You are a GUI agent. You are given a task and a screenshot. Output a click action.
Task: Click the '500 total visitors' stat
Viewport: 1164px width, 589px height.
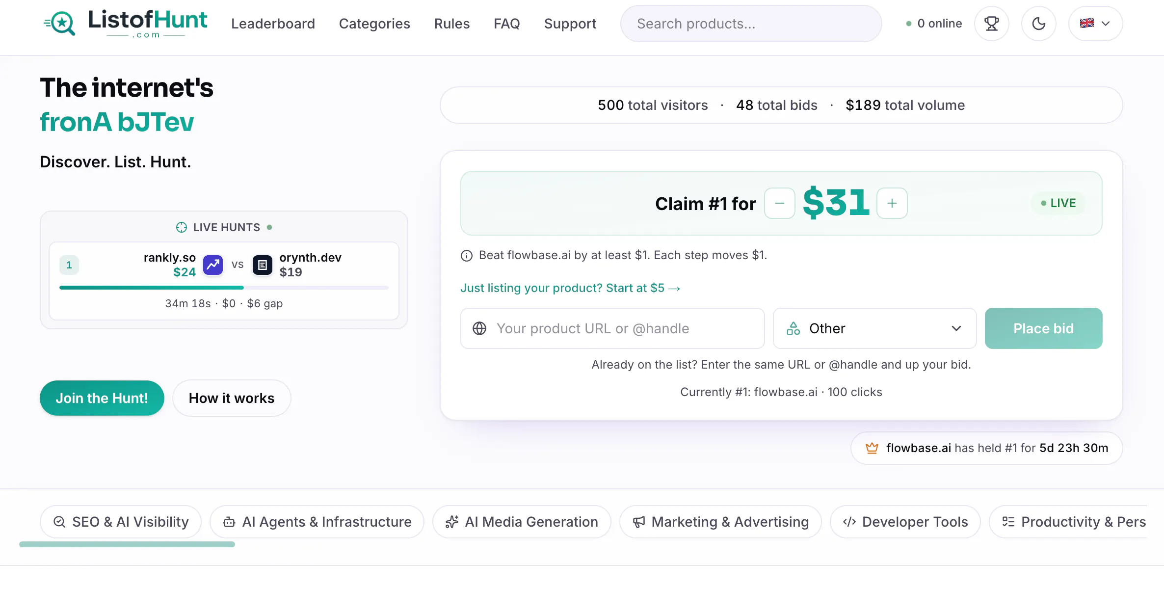click(653, 105)
